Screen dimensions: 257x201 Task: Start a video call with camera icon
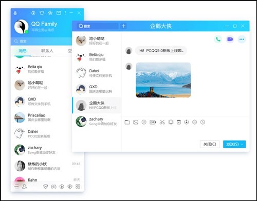click(230, 39)
